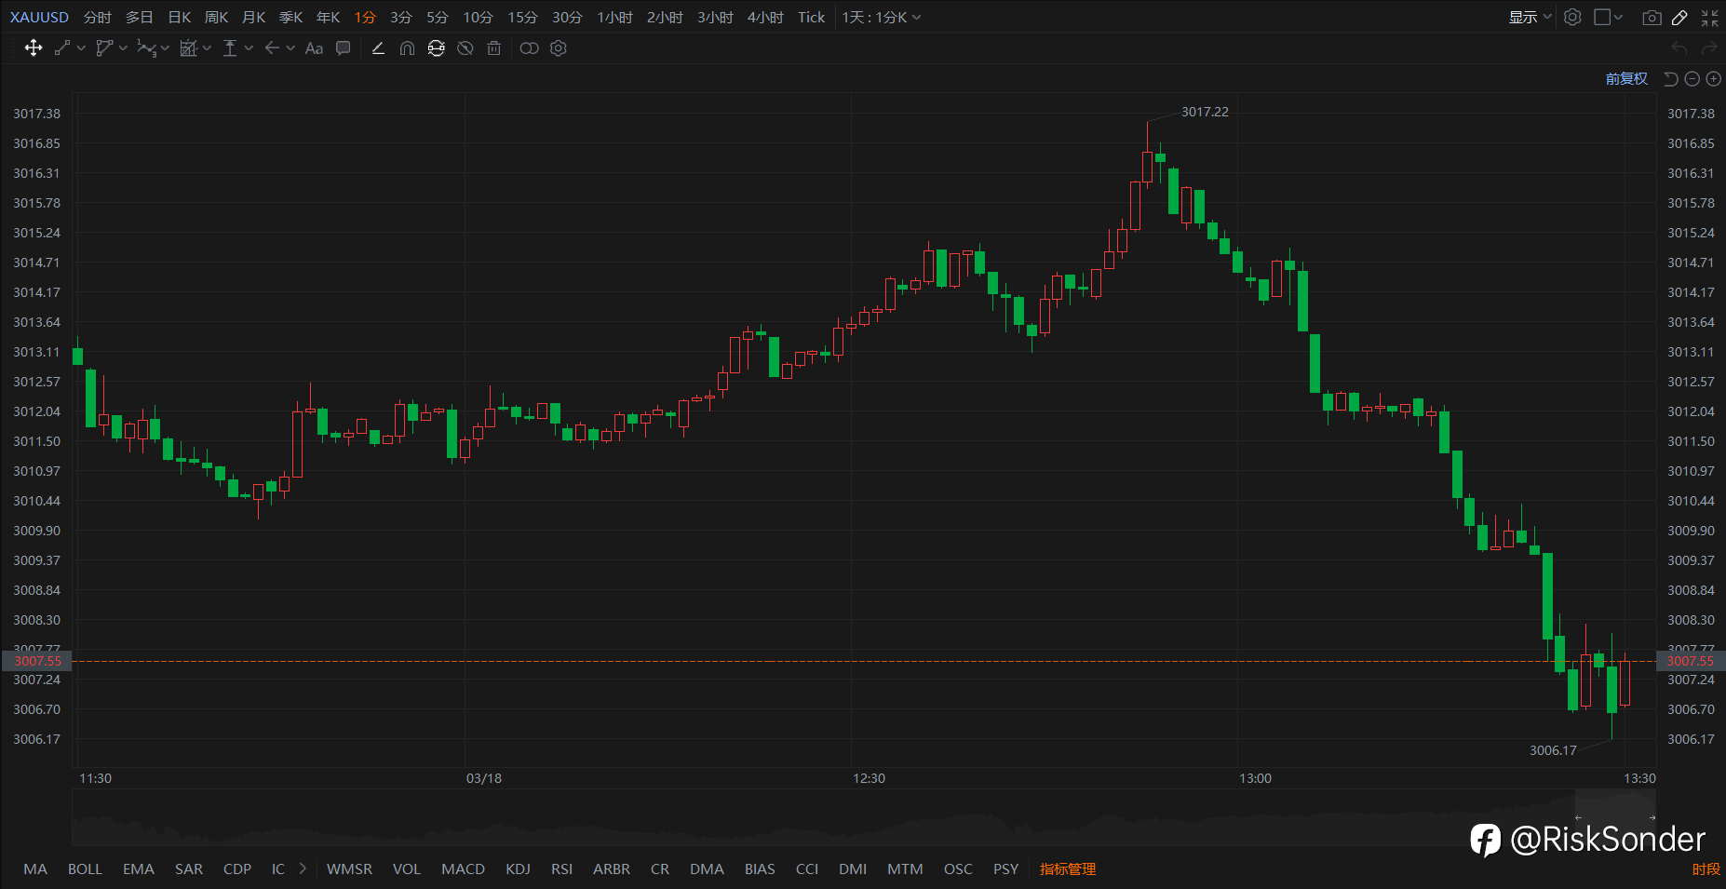
Task: Click the highlighted time range navigator window
Action: coord(1615,817)
